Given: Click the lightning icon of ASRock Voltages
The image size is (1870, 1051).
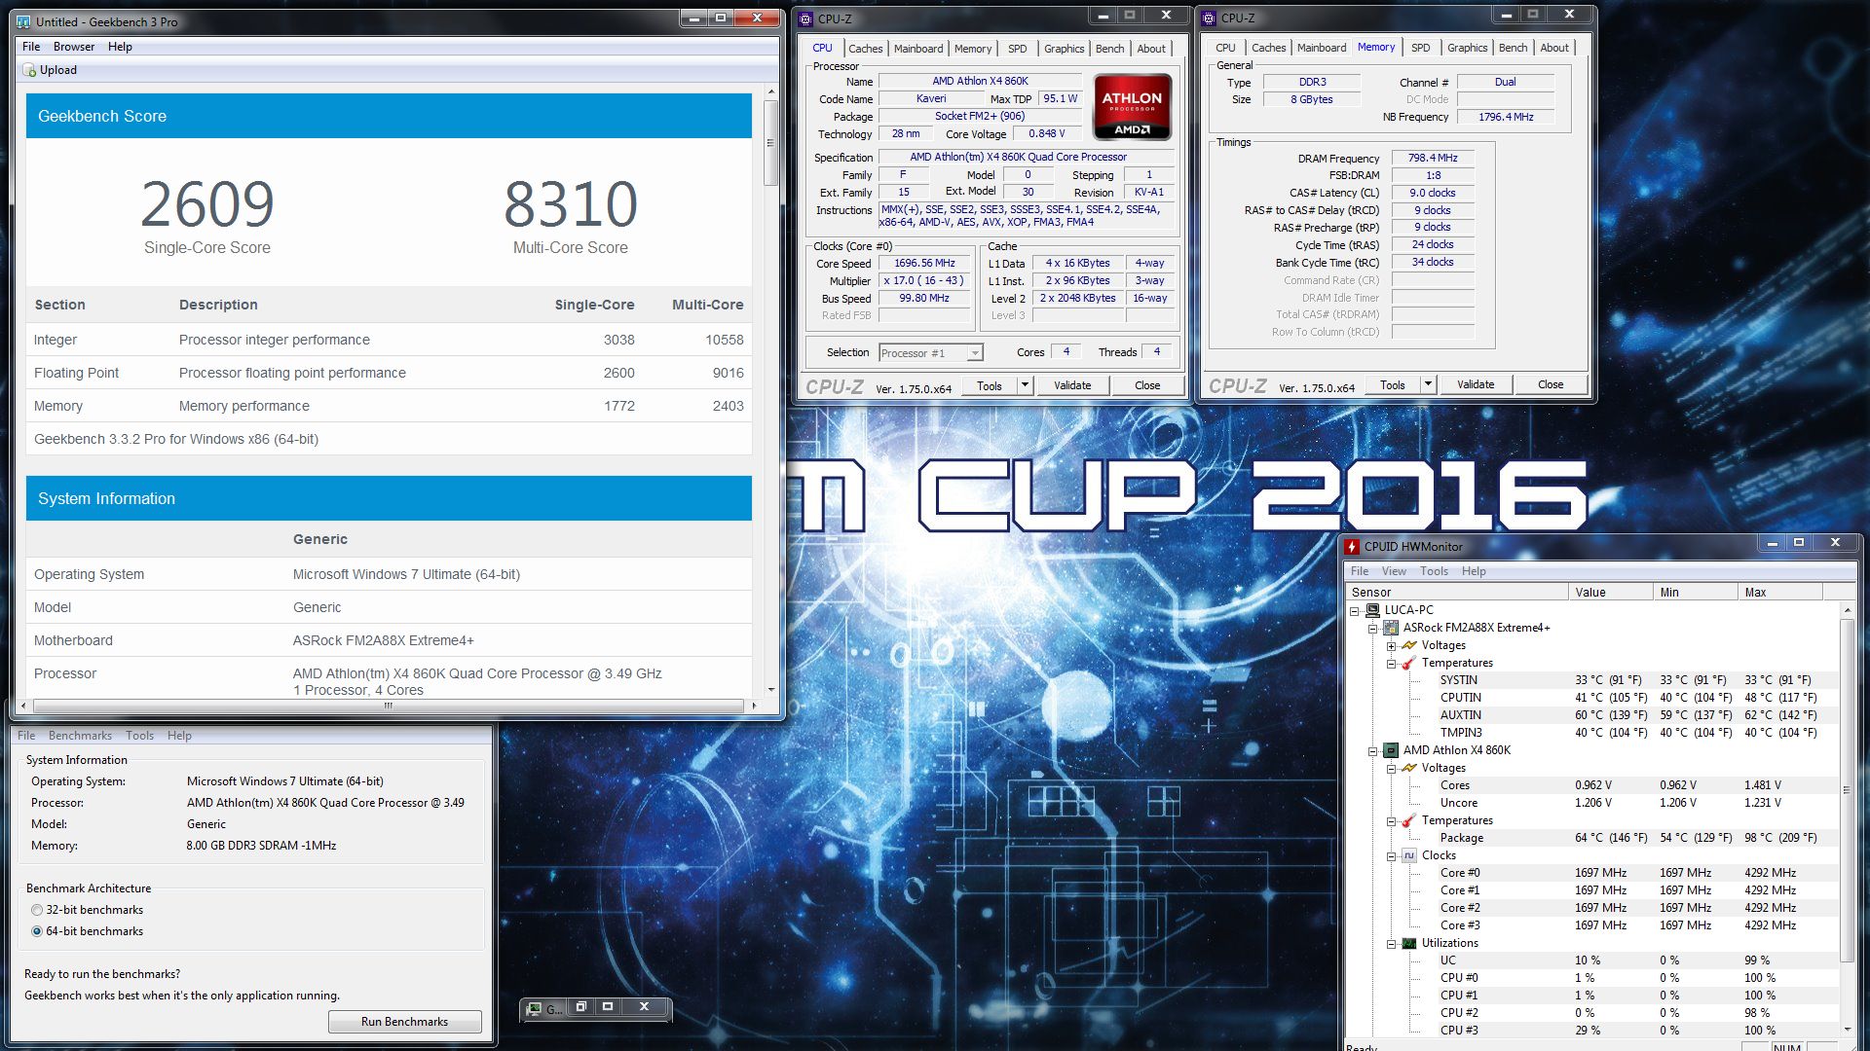Looking at the screenshot, I should coord(1409,645).
